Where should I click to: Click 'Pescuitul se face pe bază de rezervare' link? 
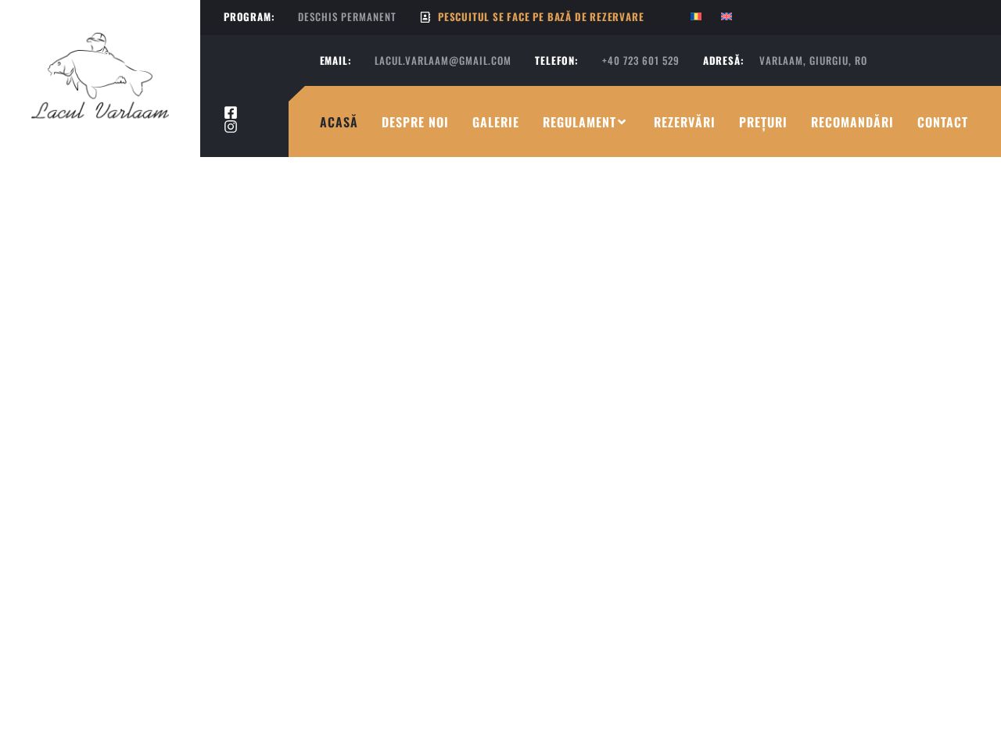coord(541,17)
